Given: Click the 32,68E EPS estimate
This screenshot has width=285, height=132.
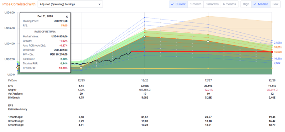Looking at the screenshot, I should [x=145, y=86].
